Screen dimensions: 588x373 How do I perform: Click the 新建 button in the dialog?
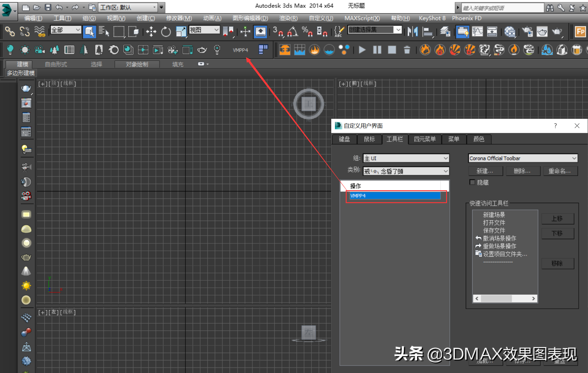(485, 171)
